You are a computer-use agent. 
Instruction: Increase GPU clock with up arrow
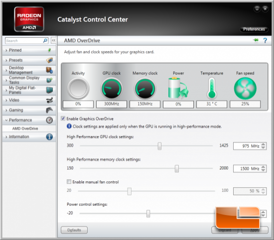tap(263, 144)
